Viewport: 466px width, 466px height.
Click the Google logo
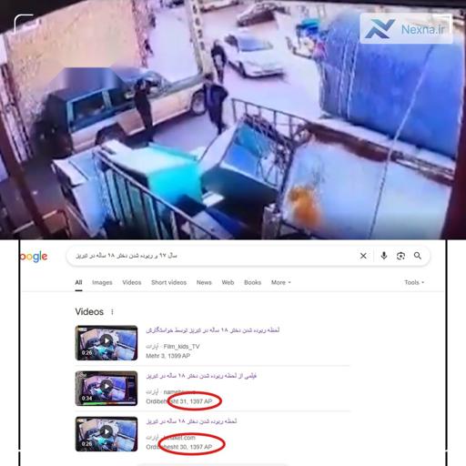pyautogui.click(x=34, y=257)
